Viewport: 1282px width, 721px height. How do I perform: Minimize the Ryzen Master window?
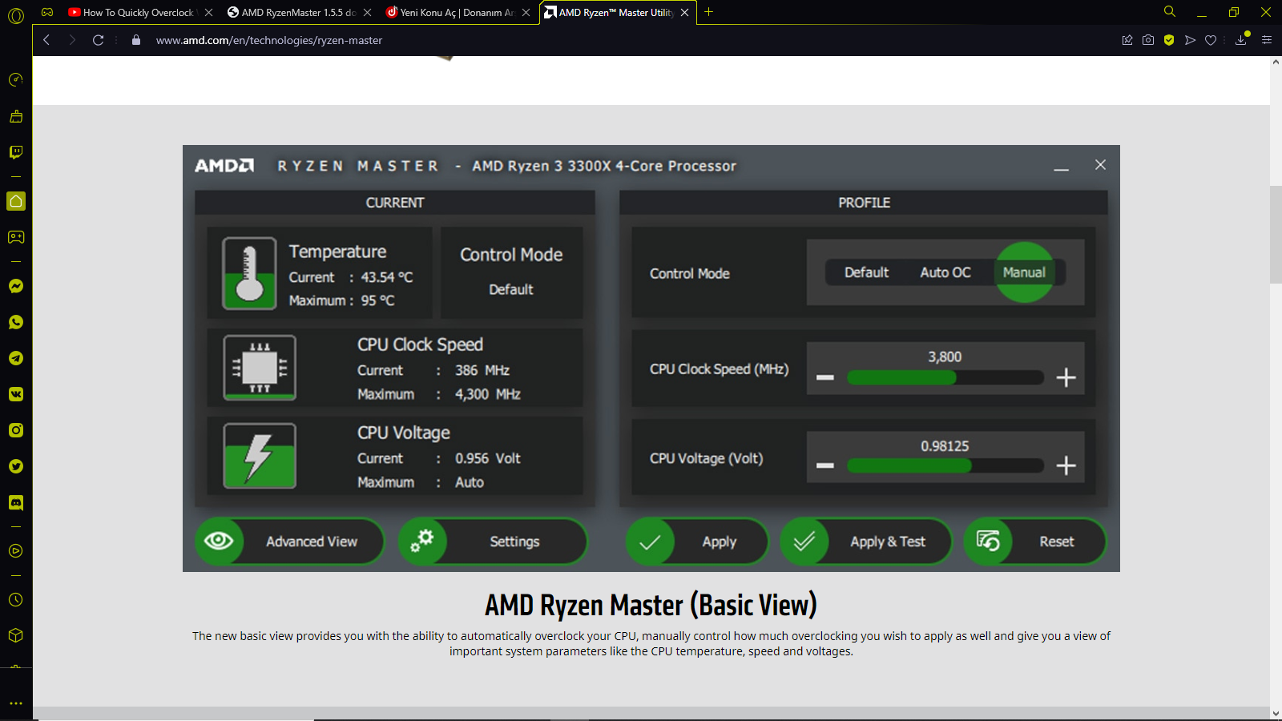[1061, 169]
